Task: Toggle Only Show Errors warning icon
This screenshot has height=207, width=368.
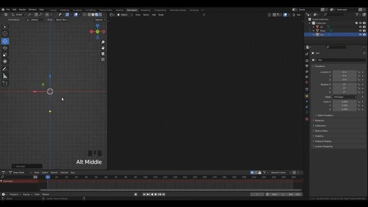Action: (259, 172)
